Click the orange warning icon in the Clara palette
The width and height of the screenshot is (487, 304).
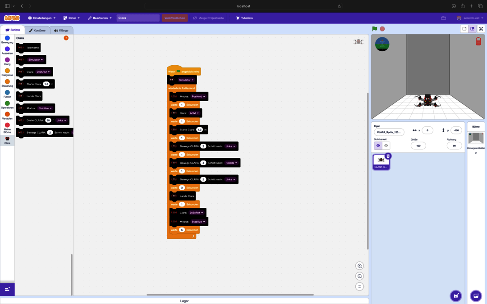click(66, 38)
